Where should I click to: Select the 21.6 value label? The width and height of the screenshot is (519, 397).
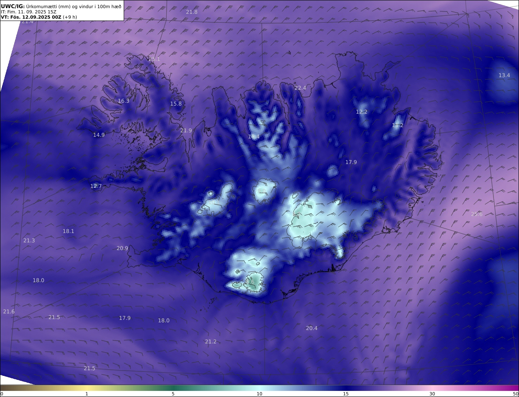coord(9,311)
